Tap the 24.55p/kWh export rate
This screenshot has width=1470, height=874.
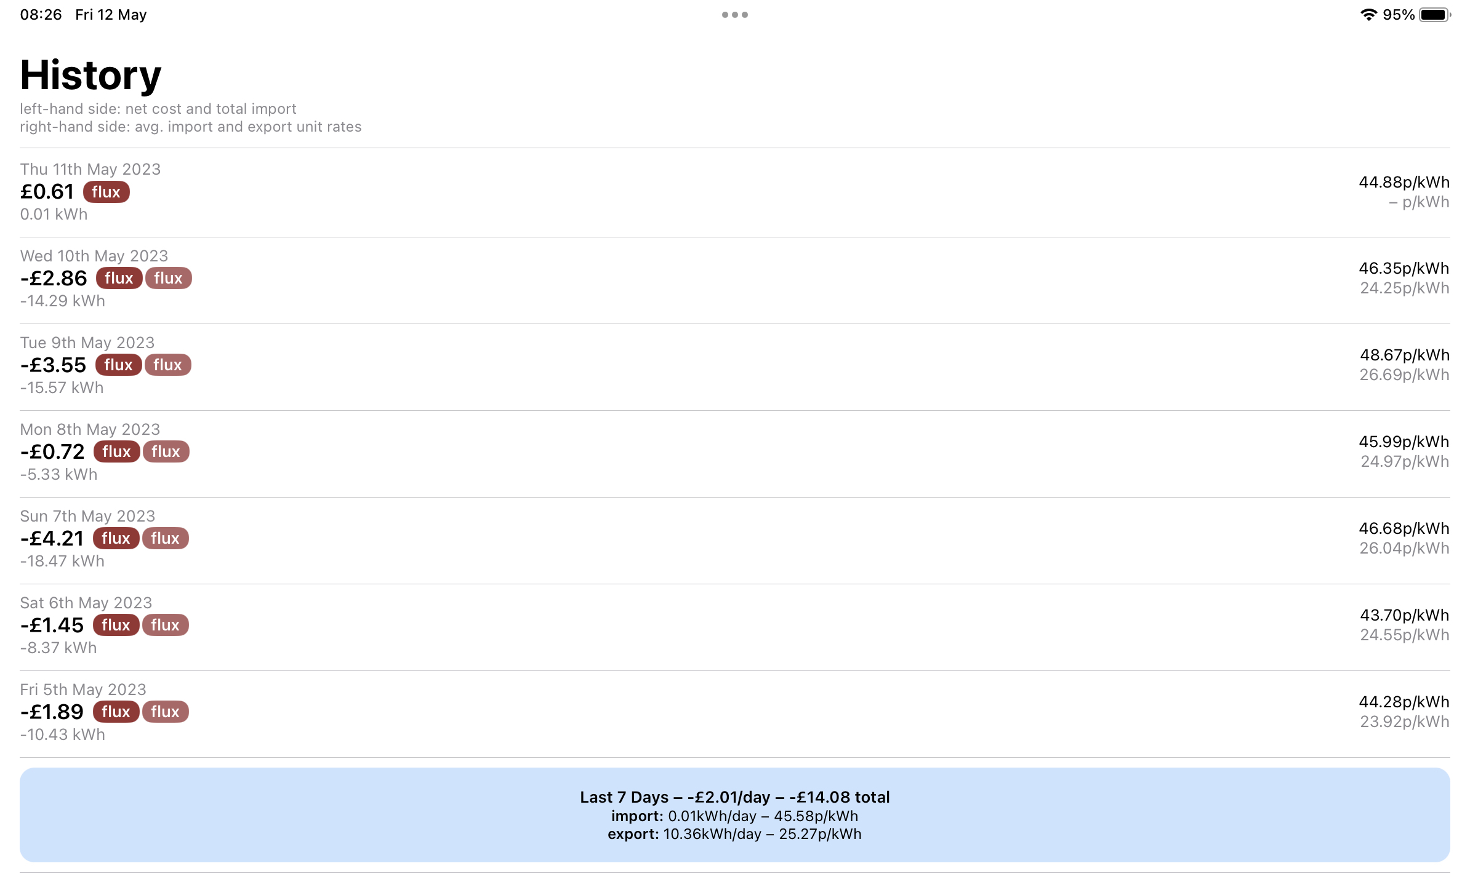coord(1405,635)
